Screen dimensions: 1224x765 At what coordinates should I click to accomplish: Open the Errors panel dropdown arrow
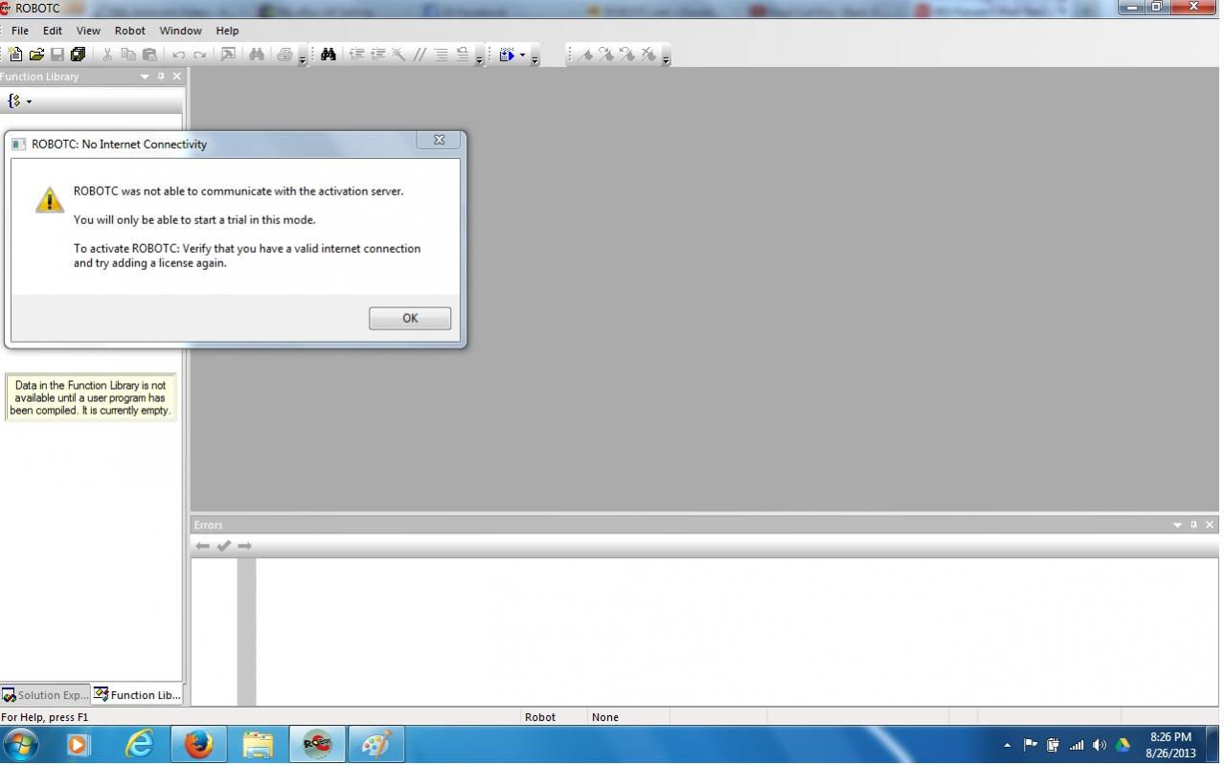pyautogui.click(x=1177, y=525)
